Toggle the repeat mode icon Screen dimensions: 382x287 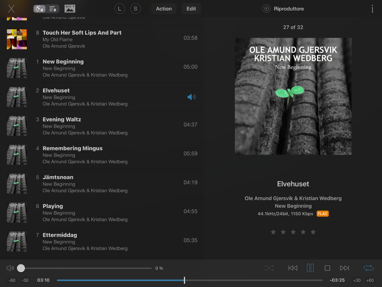point(369,268)
